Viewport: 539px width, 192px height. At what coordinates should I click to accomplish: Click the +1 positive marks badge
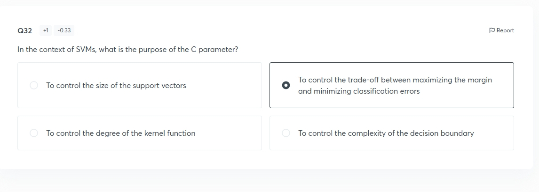45,30
